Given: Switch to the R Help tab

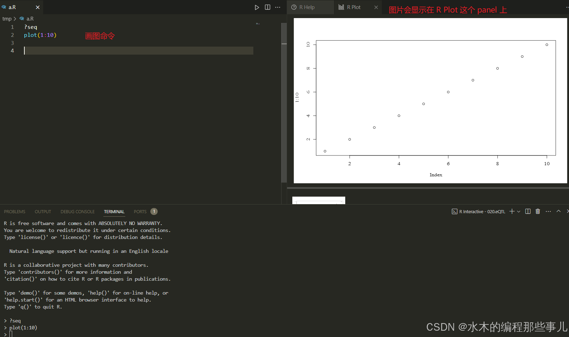Looking at the screenshot, I should pyautogui.click(x=310, y=7).
